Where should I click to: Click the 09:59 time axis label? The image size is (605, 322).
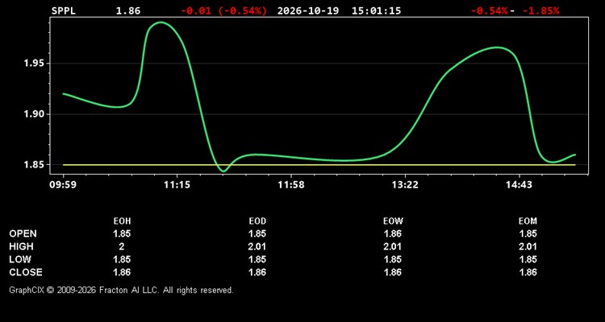tap(63, 185)
